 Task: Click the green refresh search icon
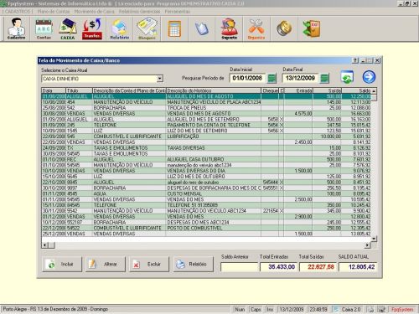point(347,77)
